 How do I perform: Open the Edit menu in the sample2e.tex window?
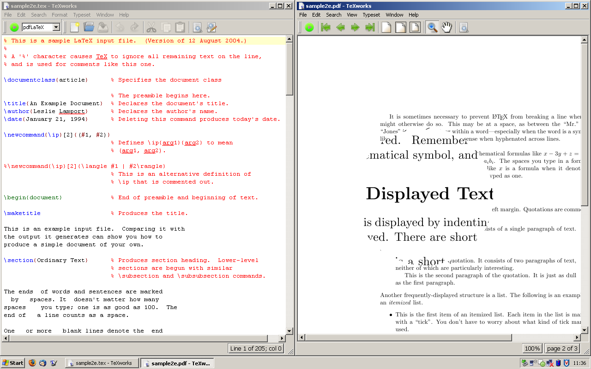tap(21, 15)
